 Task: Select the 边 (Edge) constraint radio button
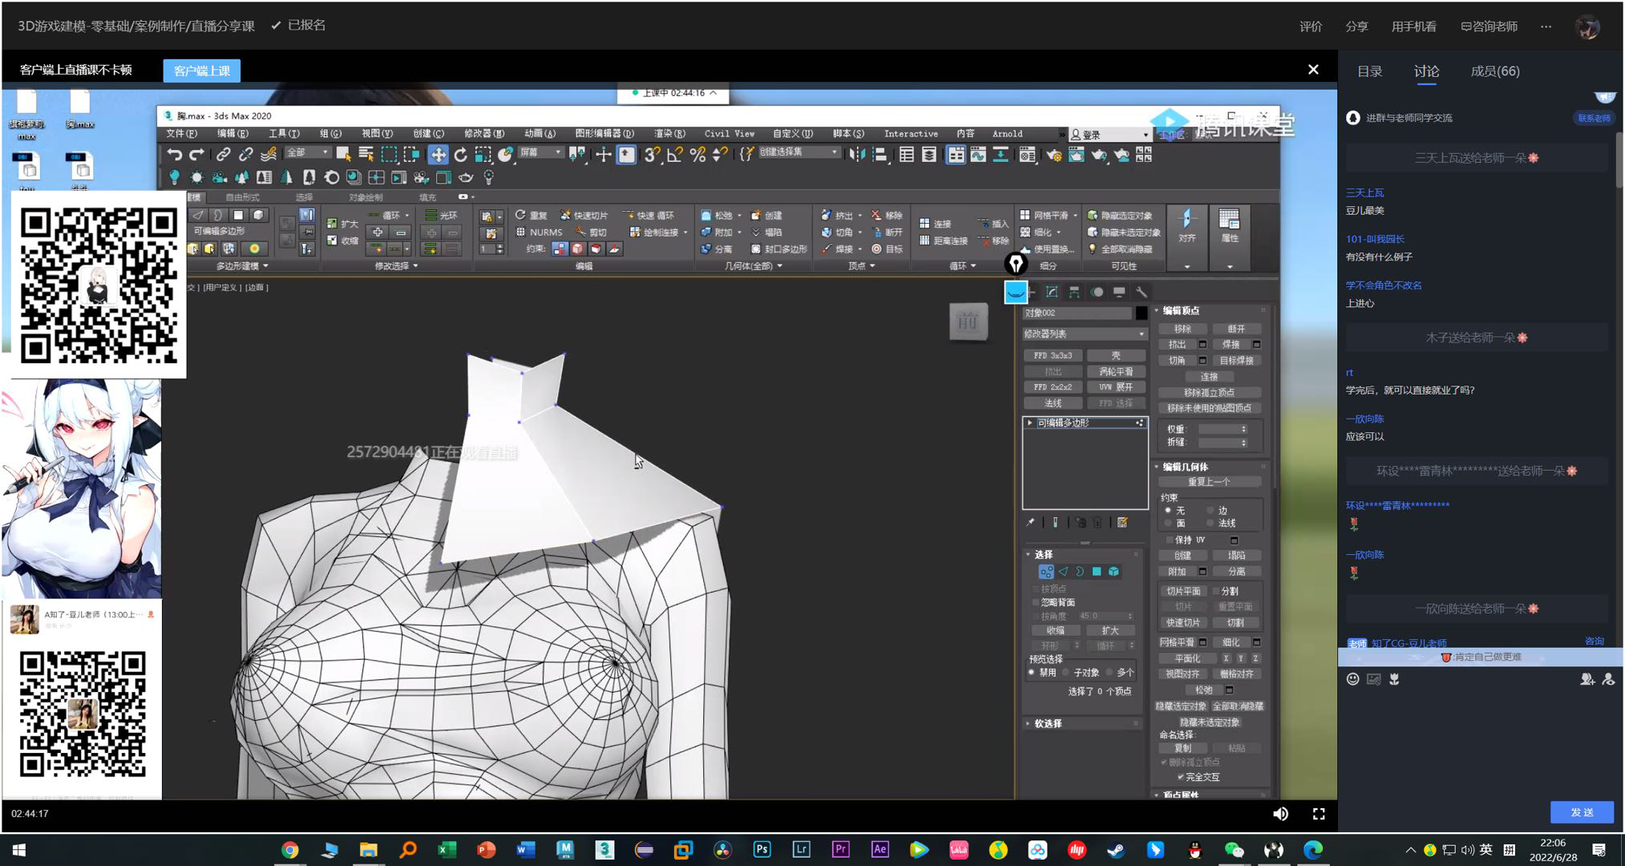click(x=1211, y=511)
